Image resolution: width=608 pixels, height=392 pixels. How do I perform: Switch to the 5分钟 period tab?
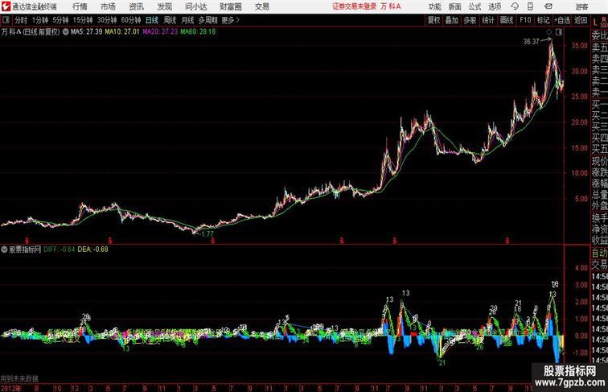pyautogui.click(x=60, y=20)
